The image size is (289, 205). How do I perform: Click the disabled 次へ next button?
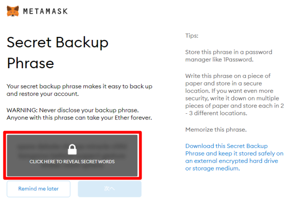click(x=110, y=189)
